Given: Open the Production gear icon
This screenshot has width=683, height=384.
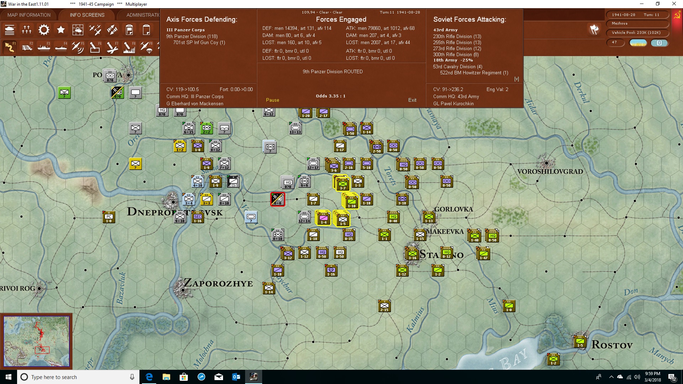Looking at the screenshot, I should (x=44, y=30).
